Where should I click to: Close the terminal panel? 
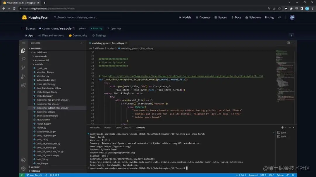293,128
